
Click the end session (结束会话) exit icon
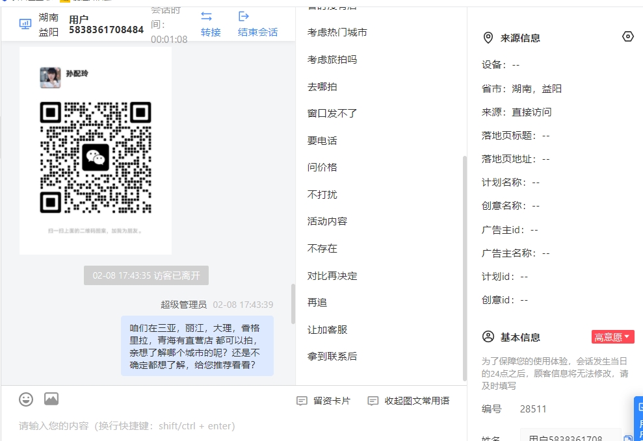[244, 16]
